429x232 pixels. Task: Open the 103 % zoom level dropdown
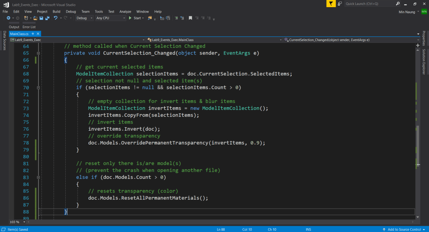coord(18,222)
